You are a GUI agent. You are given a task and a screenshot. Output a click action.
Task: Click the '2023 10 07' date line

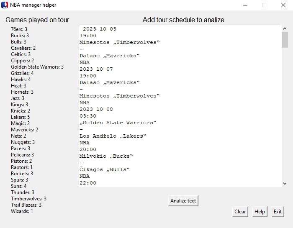tap(96, 69)
